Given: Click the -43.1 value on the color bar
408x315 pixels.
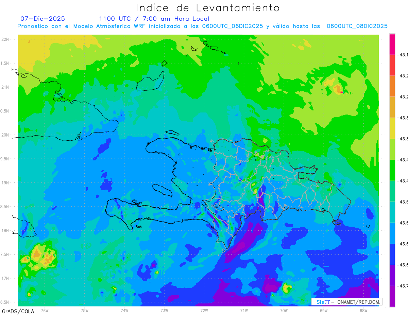Looking at the screenshot, I should click(403, 55).
